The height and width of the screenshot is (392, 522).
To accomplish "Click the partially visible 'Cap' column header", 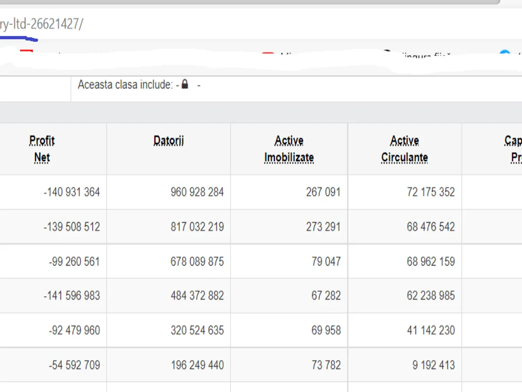I will pos(513,149).
